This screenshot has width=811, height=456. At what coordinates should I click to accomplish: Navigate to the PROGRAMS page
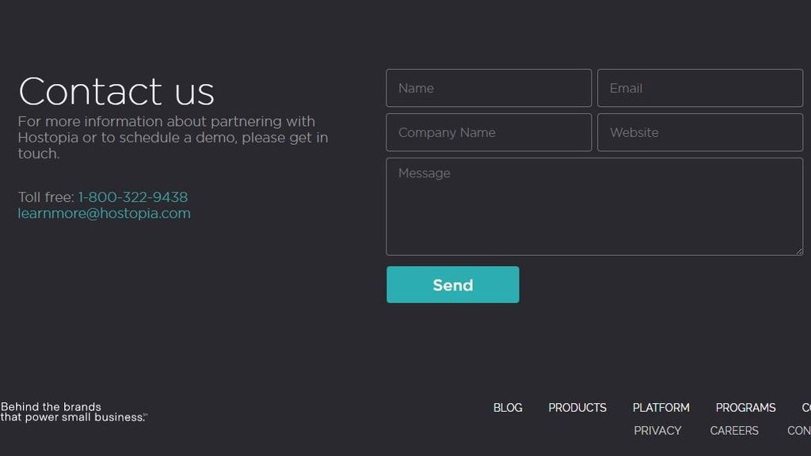745,408
